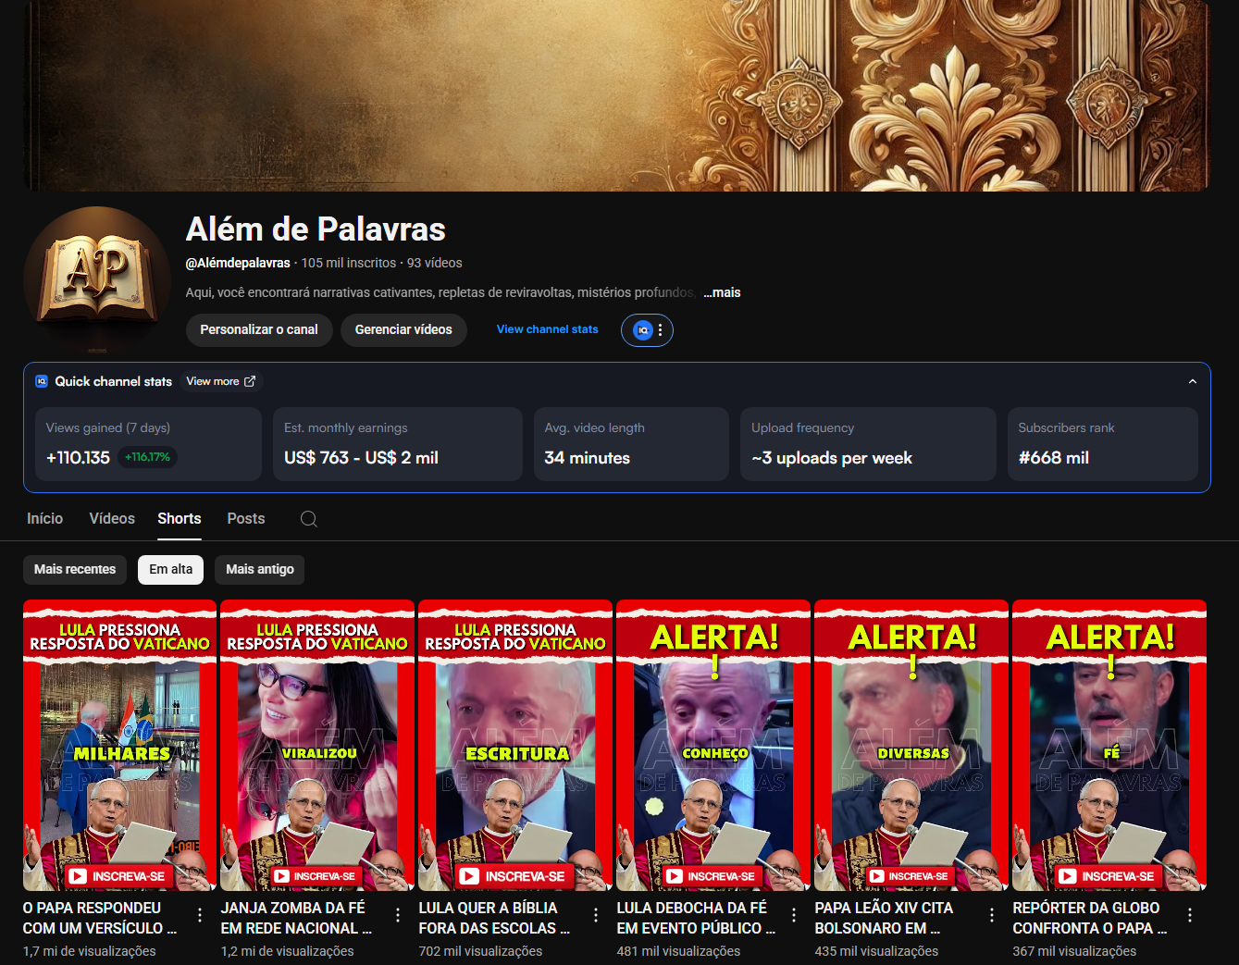Open options for 'PAPA LEÃO XIV CITA' short
This screenshot has width=1239, height=965.
click(992, 915)
